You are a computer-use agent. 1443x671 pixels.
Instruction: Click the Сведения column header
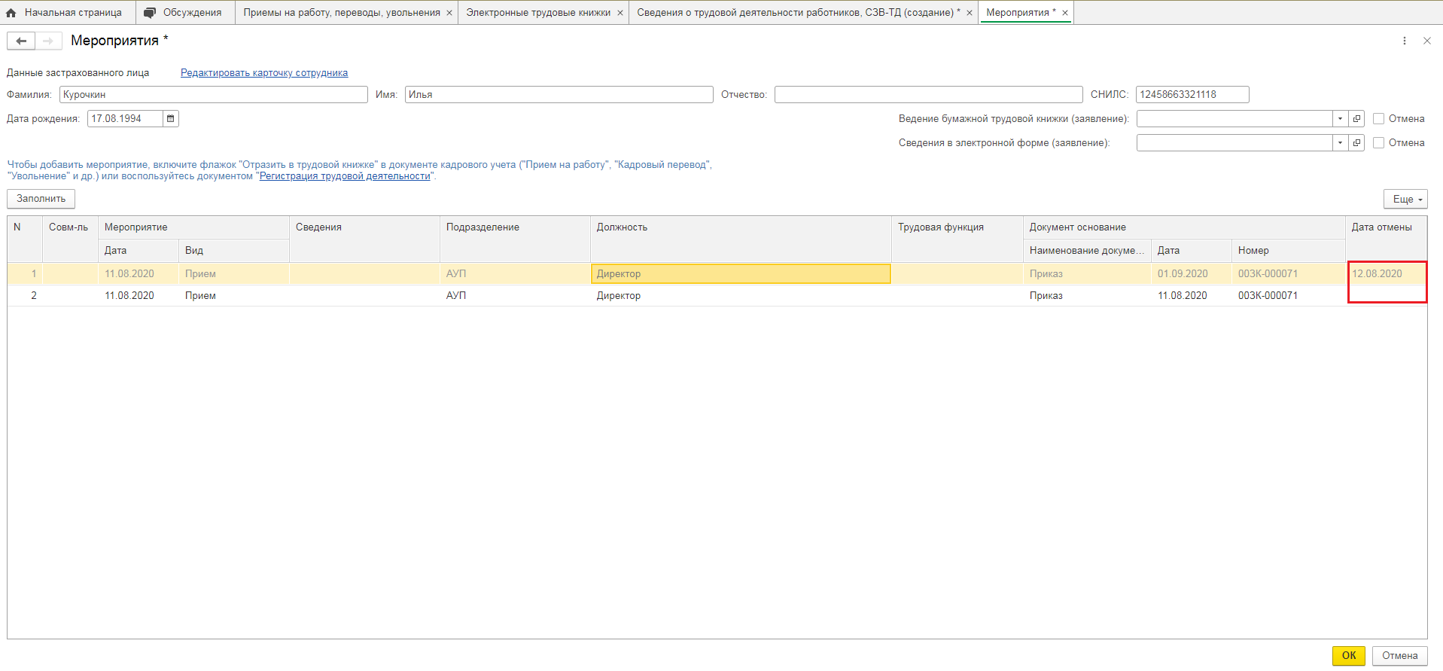[x=364, y=239]
